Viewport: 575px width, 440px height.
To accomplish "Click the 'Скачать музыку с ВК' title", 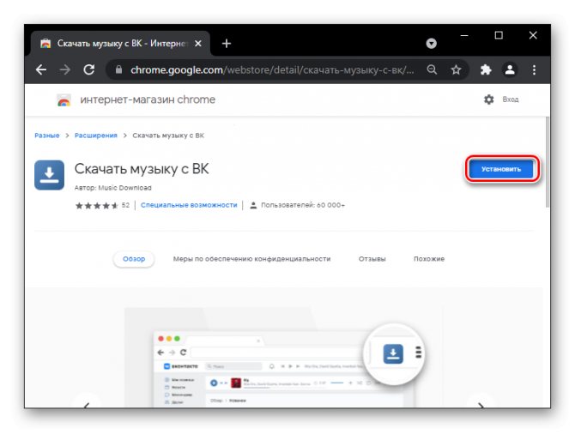I will pyautogui.click(x=142, y=169).
